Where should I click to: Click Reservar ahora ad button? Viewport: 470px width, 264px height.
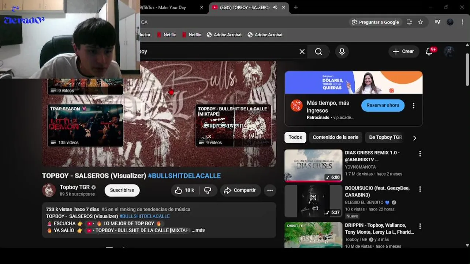tap(383, 106)
